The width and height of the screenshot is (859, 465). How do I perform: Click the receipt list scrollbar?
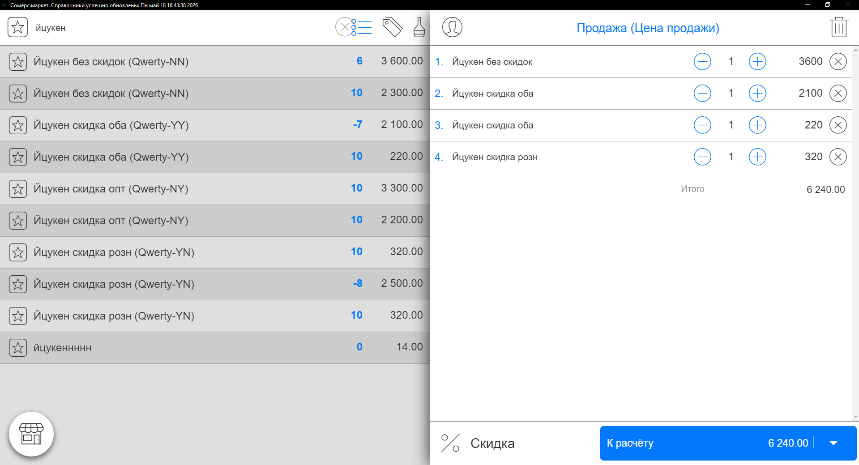click(x=855, y=233)
